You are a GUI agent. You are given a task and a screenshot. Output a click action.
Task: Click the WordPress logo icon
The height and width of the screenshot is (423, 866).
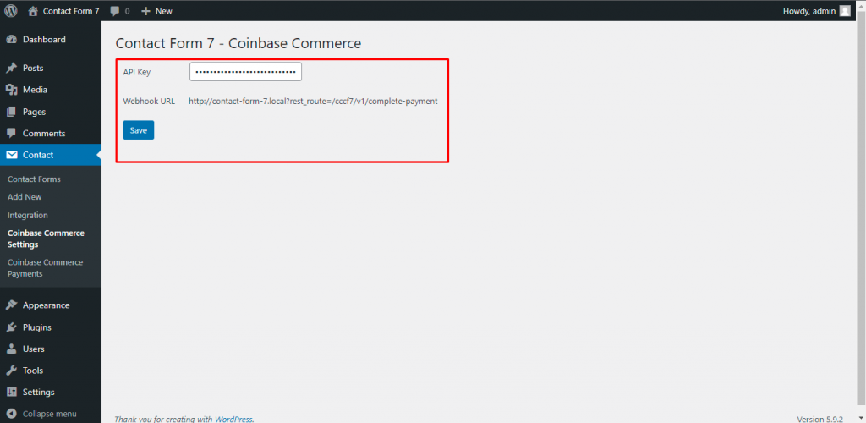11,11
